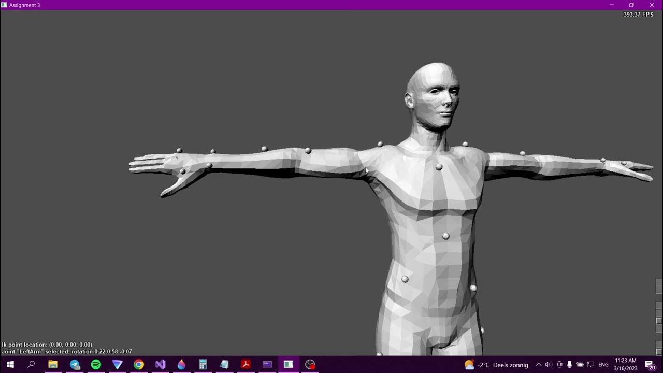The height and width of the screenshot is (373, 663).
Task: Click the microphone tray icon
Action: 569,365
